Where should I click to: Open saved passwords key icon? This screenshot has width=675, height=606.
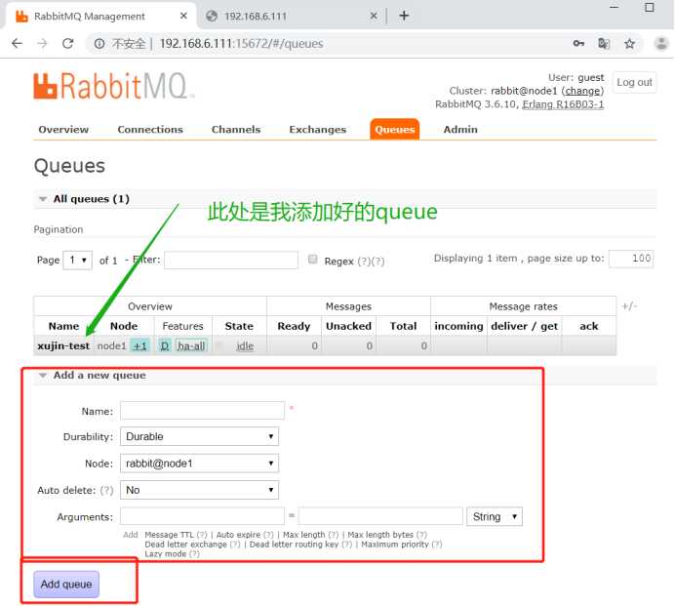coord(578,43)
